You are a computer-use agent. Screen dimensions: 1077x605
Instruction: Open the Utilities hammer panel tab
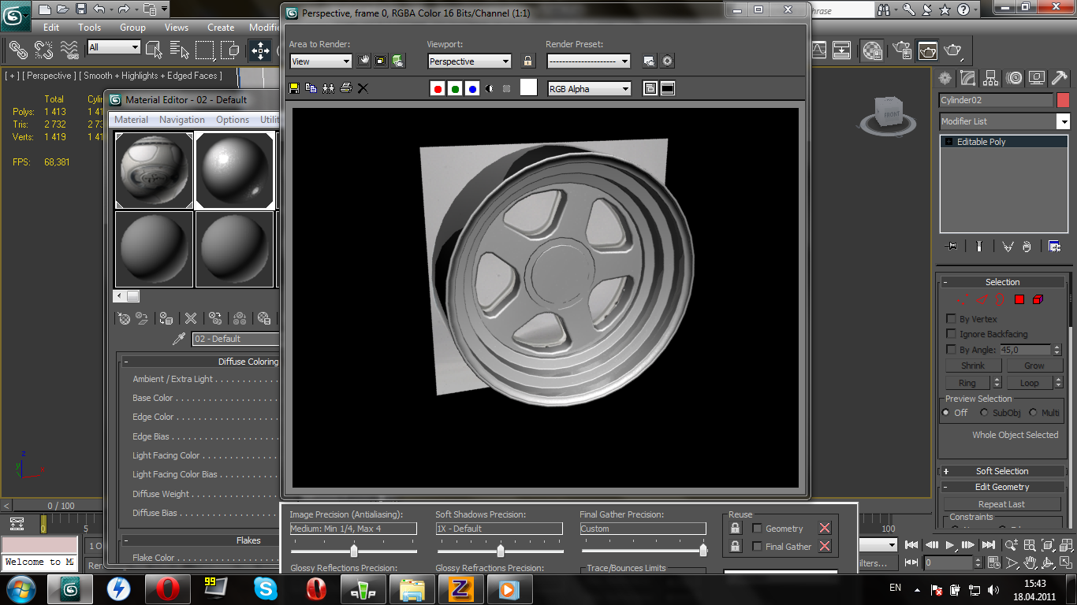[1059, 77]
